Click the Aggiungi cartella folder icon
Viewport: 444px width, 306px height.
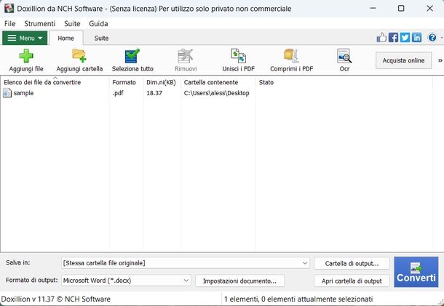pos(79,56)
